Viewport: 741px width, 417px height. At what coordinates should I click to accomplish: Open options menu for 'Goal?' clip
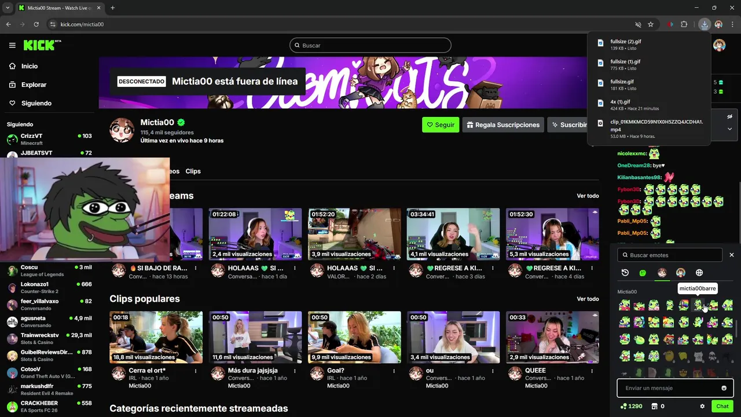(x=394, y=371)
